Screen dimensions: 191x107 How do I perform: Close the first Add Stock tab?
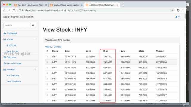[x=46, y=5]
